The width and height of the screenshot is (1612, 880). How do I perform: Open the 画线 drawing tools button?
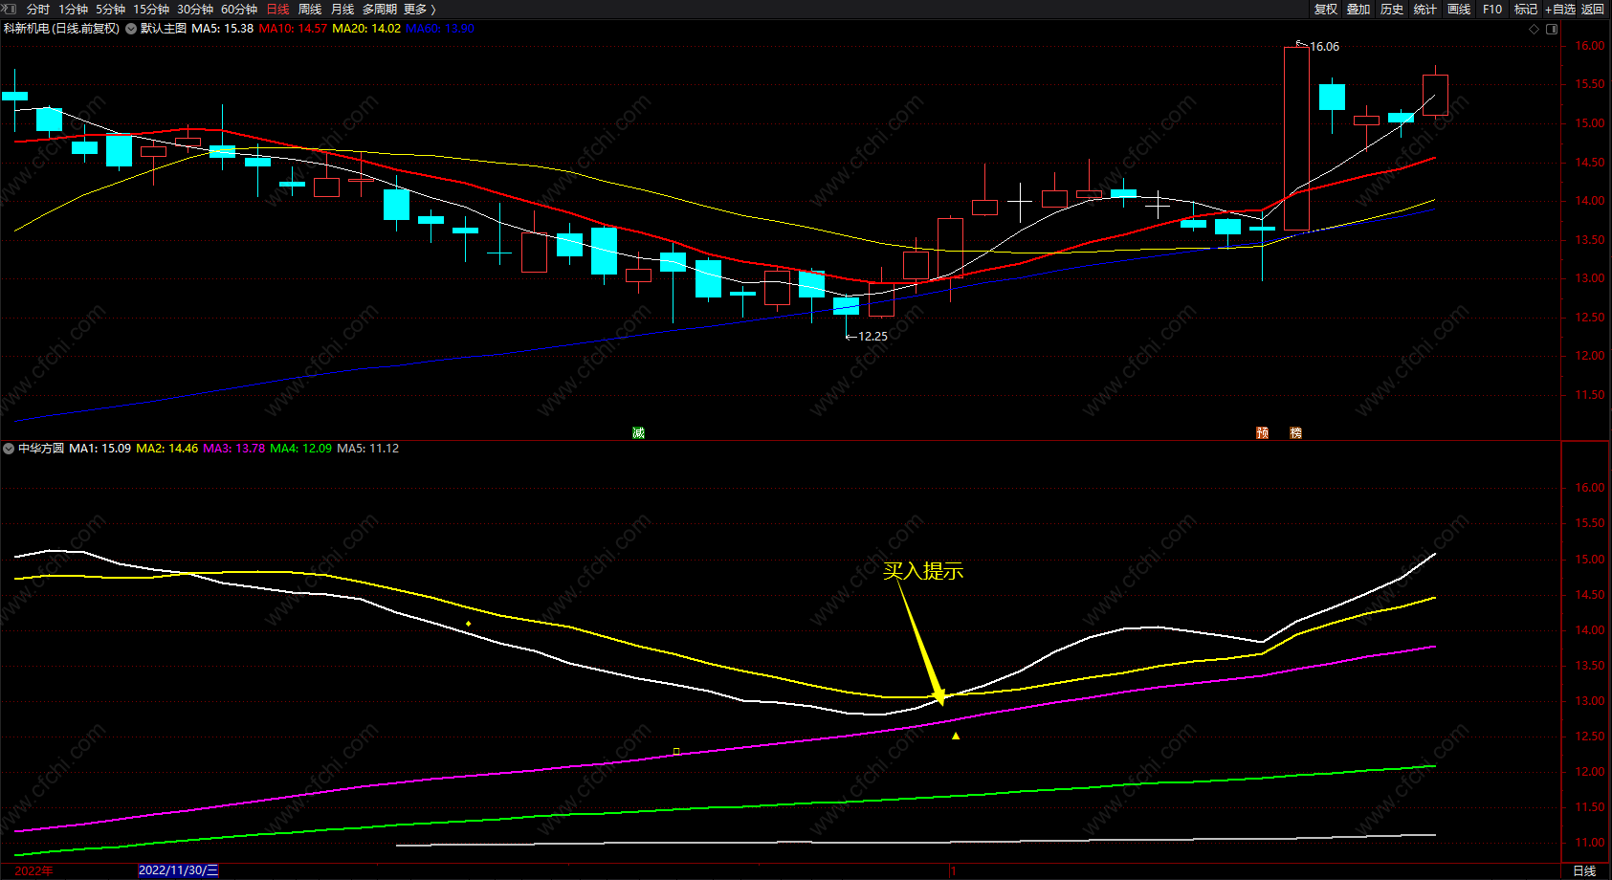point(1459,10)
